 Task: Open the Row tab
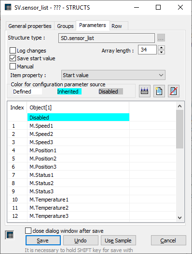click(119, 26)
